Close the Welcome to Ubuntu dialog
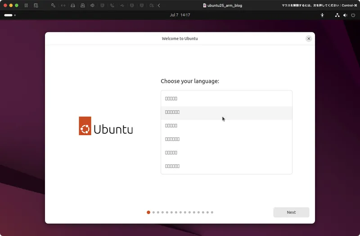This screenshot has width=360, height=236. click(309, 39)
